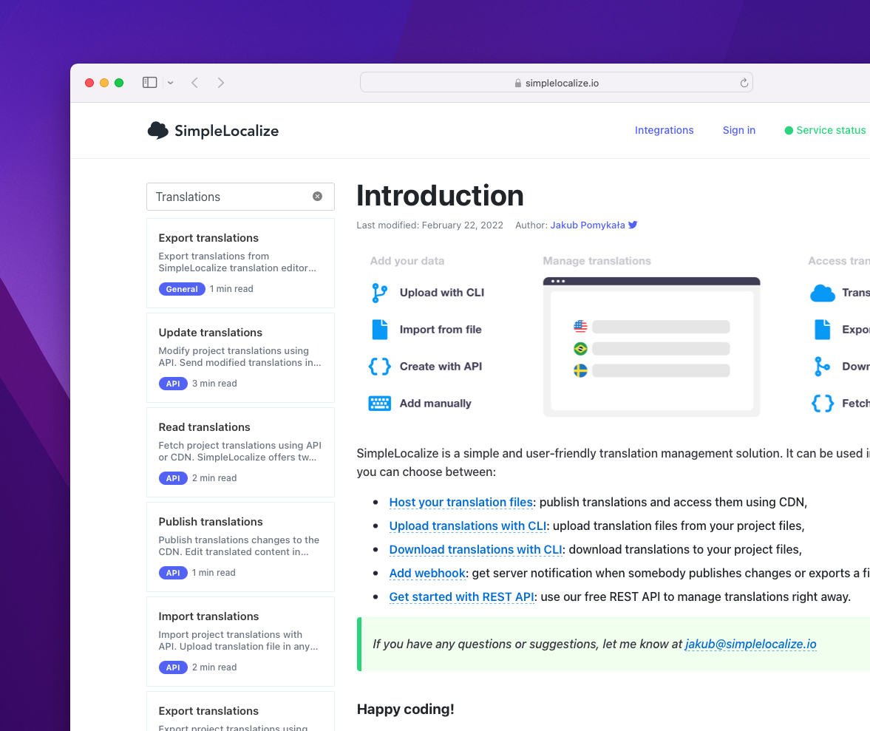This screenshot has width=870, height=731.
Task: Open the Upload translations with CLI link
Action: tap(468, 526)
